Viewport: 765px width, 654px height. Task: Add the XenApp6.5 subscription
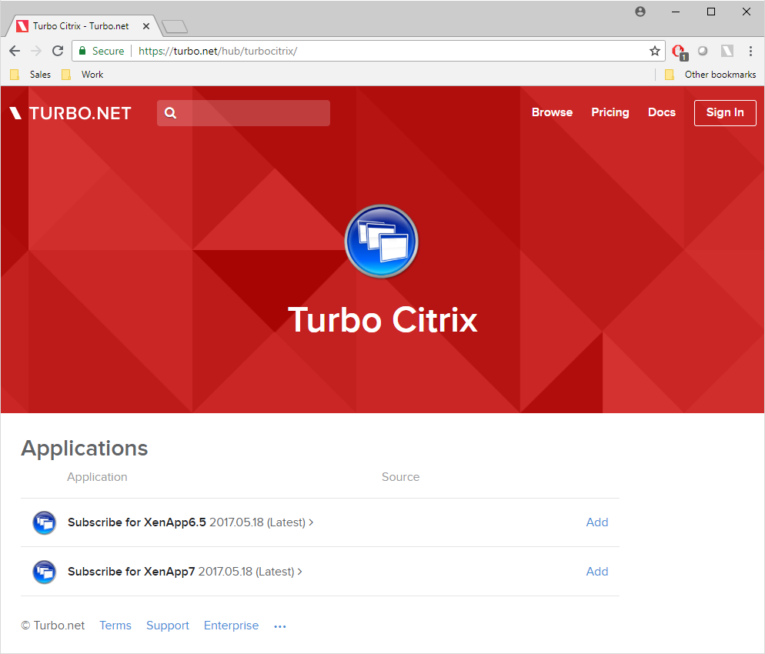[x=597, y=522]
